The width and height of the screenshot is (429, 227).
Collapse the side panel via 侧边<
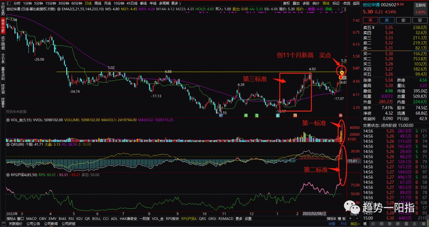click(355, 224)
